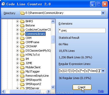Click '36 Regular Lines (0.19%)' text
This screenshot has width=109, height=95.
click(75, 78)
